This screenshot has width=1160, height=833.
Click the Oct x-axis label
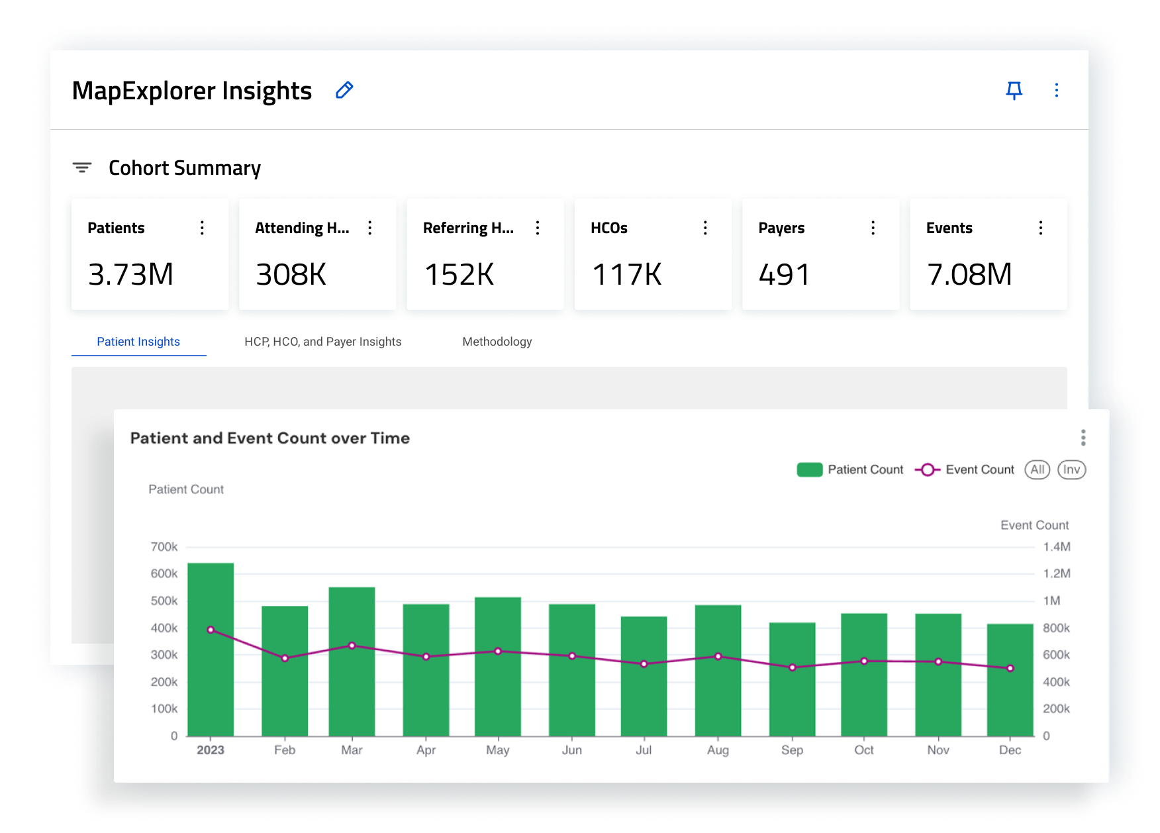[x=864, y=750]
